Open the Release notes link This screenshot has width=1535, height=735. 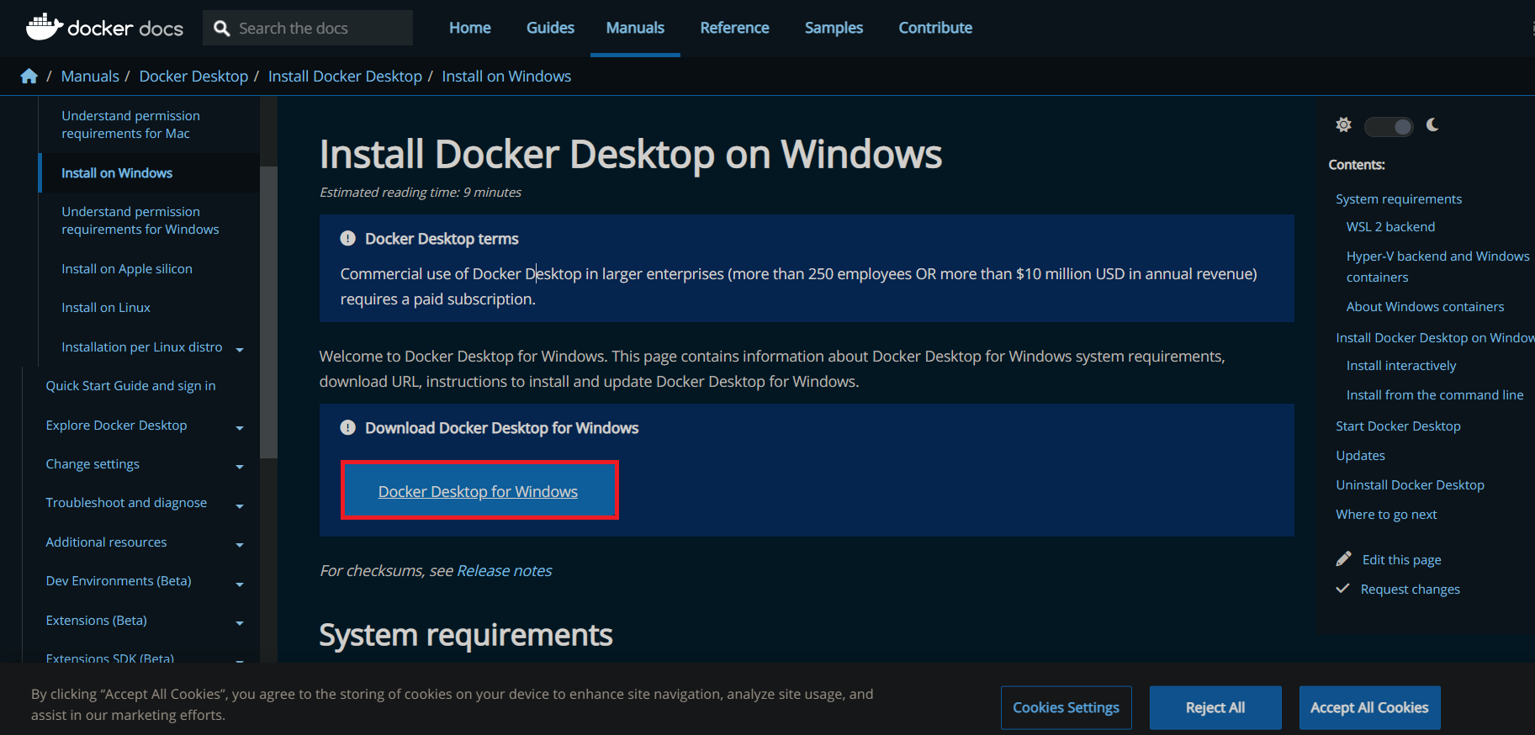click(505, 570)
